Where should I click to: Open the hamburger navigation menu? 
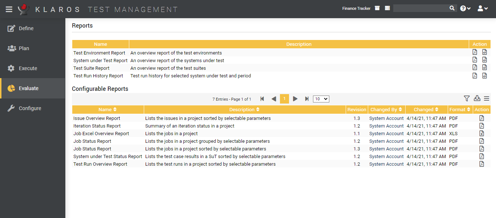coord(9,9)
